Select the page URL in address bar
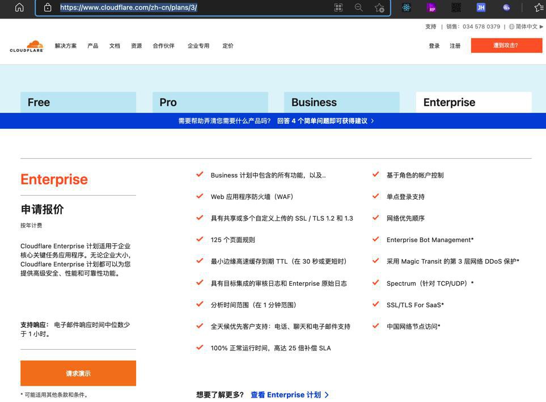This screenshot has height=402, width=546. click(129, 8)
